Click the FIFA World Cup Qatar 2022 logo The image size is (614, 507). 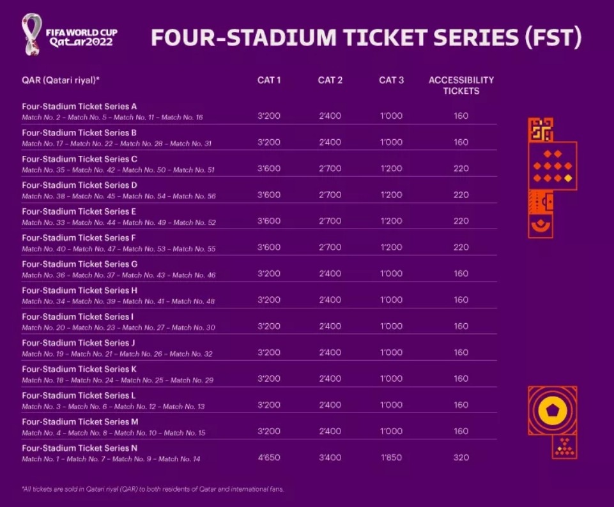pos(69,36)
